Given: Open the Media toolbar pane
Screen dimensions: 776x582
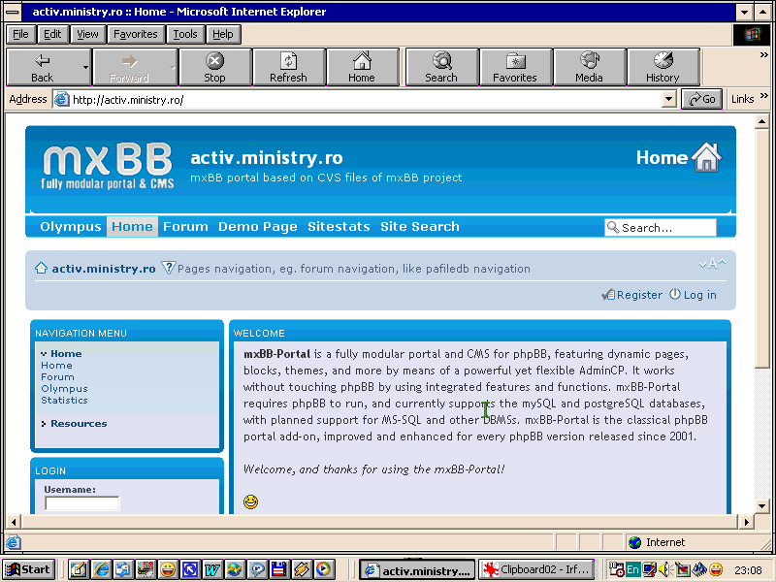Looking at the screenshot, I should pos(589,67).
